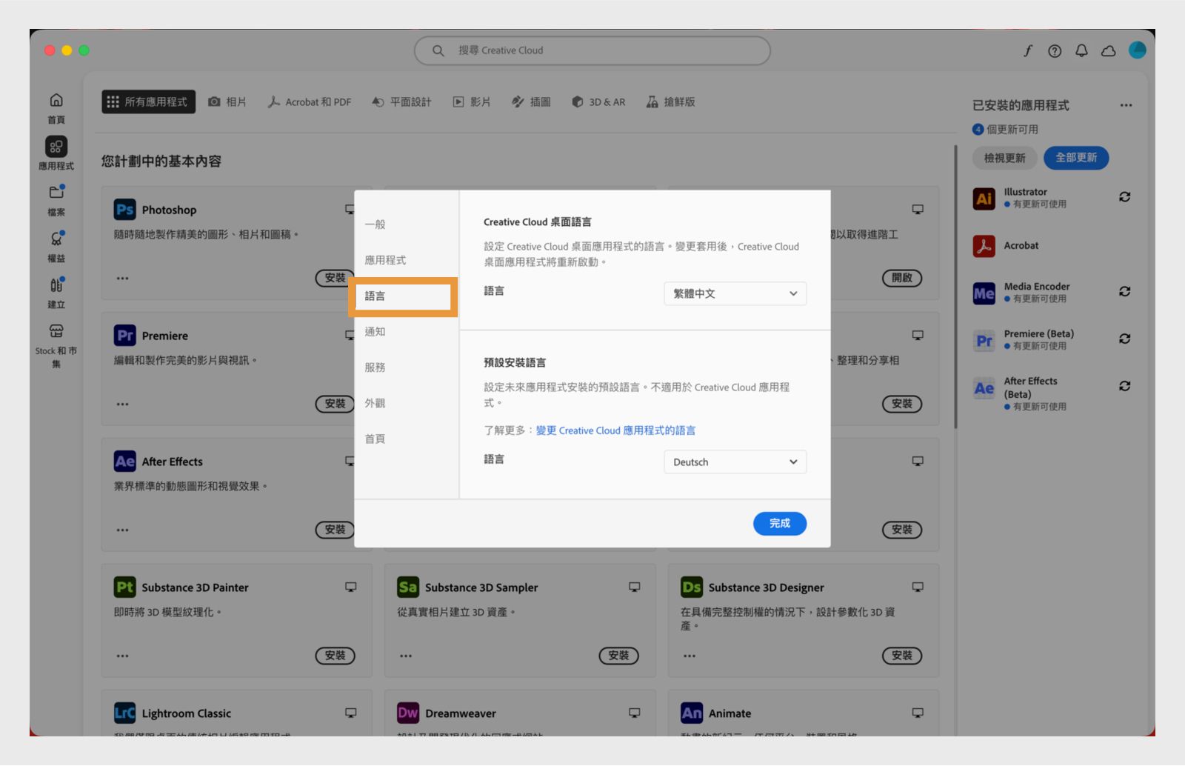The image size is (1185, 766).
Task: Open the user profile avatar
Action: [1138, 50]
